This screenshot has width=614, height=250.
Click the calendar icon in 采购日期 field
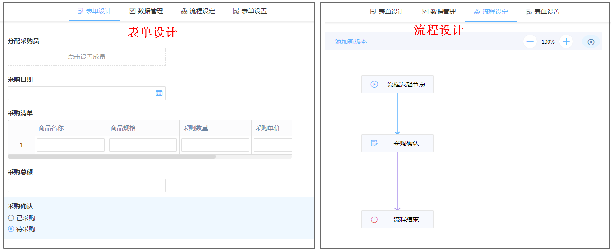[159, 93]
